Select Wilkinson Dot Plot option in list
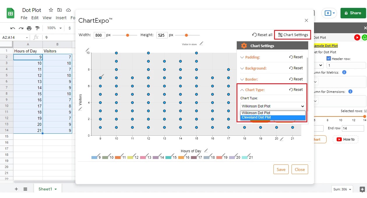The height and width of the screenshot is (198, 367). point(273,113)
